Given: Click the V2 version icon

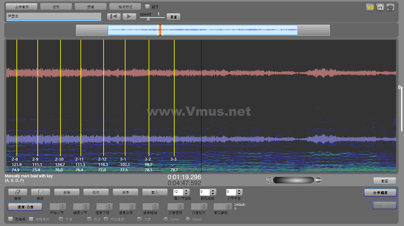Looking at the screenshot, I should pos(370,7).
